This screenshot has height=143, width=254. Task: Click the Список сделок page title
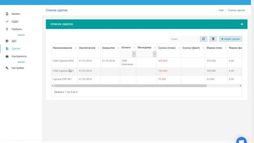(56, 10)
